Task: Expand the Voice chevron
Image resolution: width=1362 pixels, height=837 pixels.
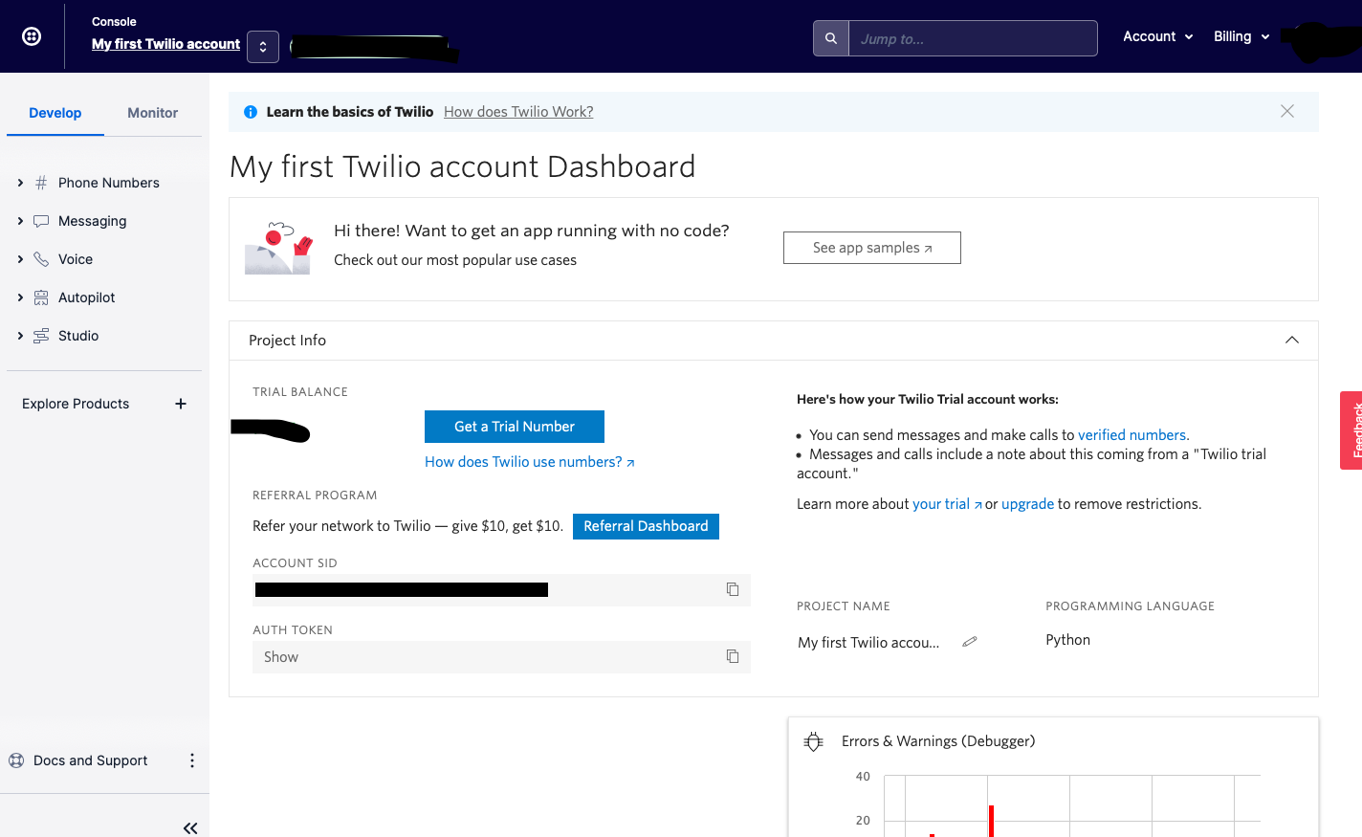Action: tap(20, 259)
